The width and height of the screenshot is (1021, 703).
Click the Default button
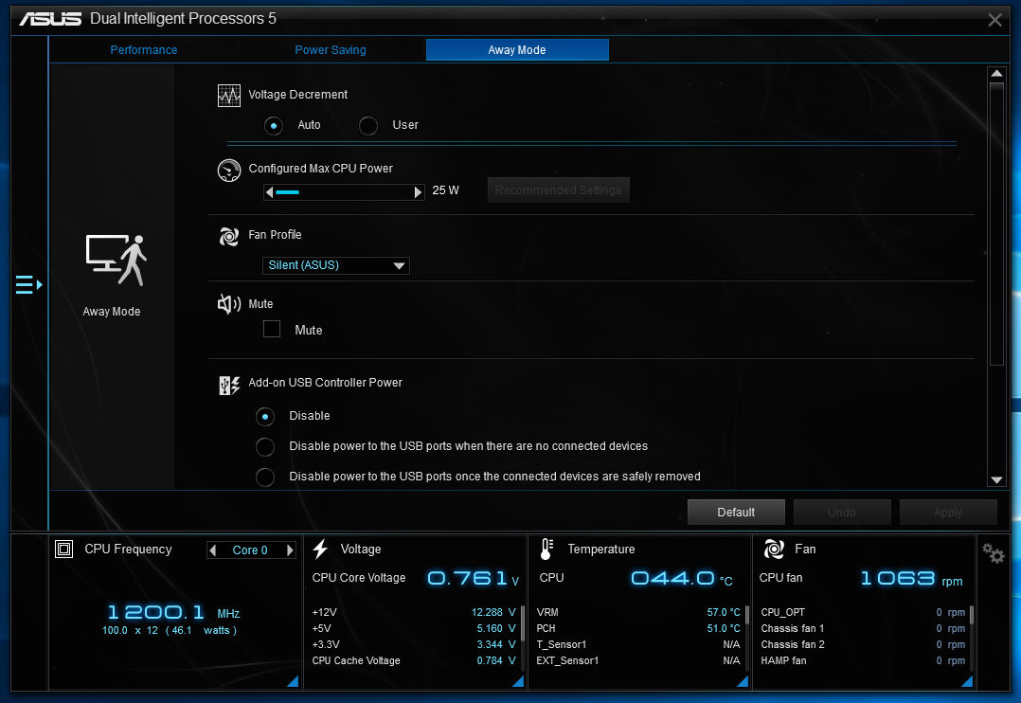tap(736, 513)
